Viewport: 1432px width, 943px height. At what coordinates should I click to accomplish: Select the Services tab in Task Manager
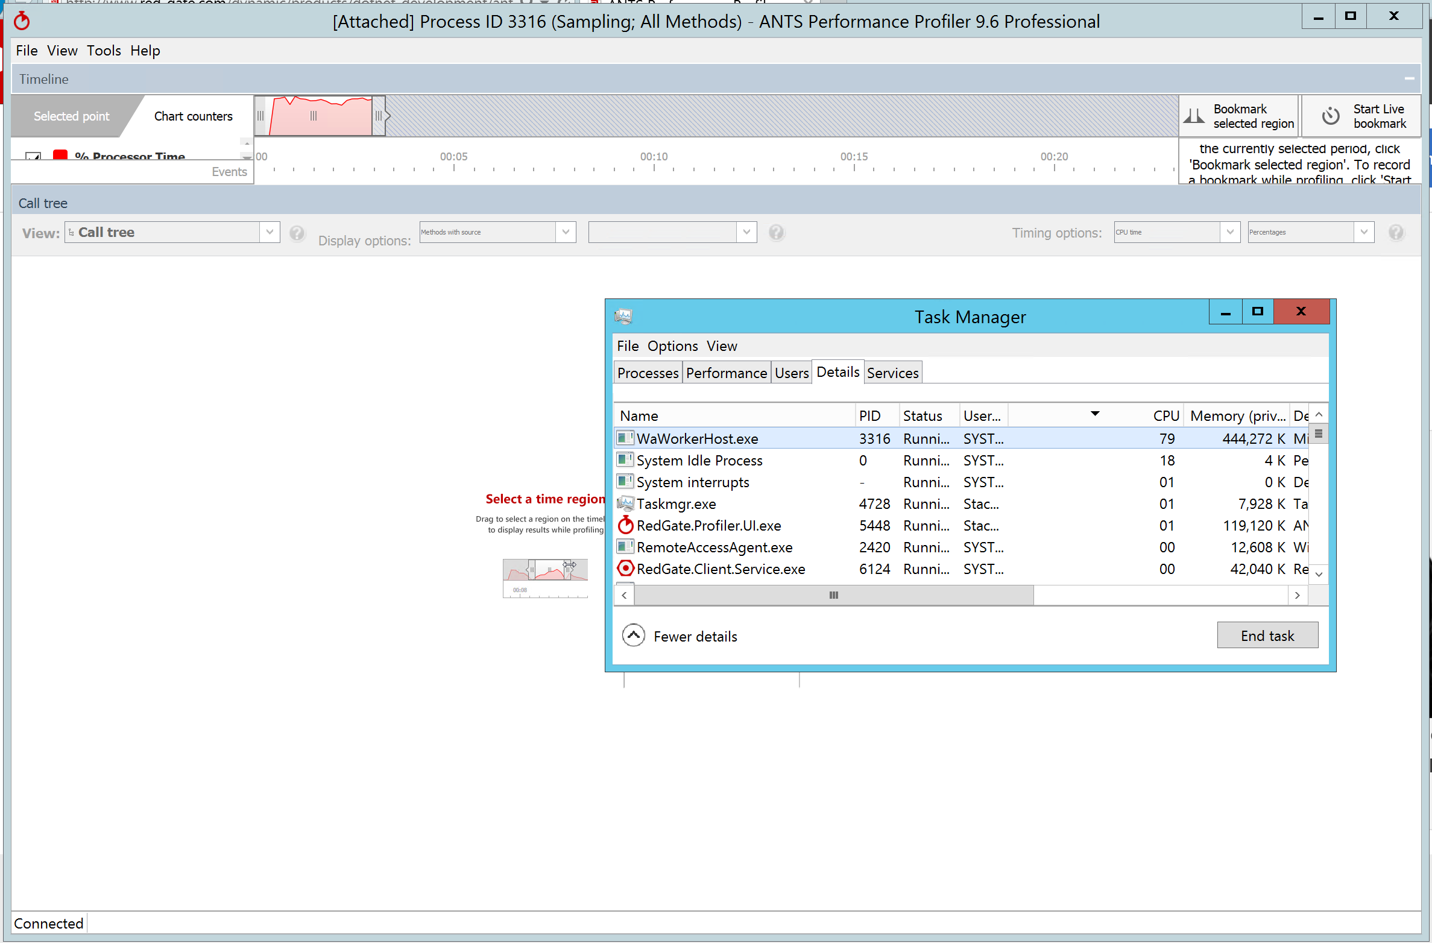click(x=892, y=373)
